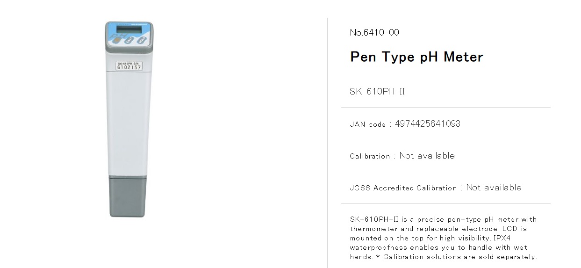The width and height of the screenshot is (581, 268).
Task: Click the product number No.6410-00
Action: point(374,32)
